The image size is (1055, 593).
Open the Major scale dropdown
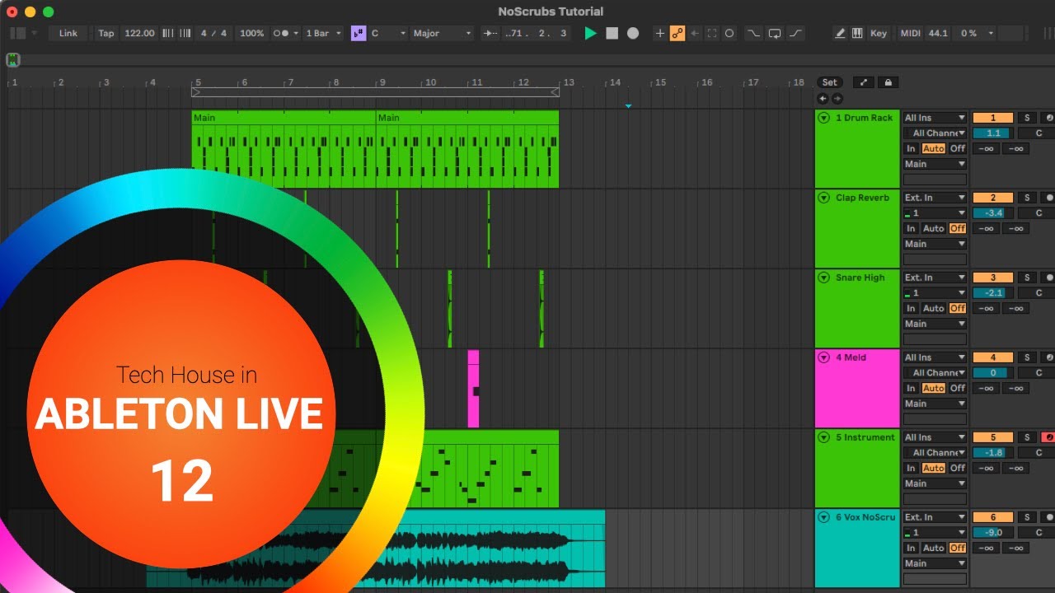[443, 33]
